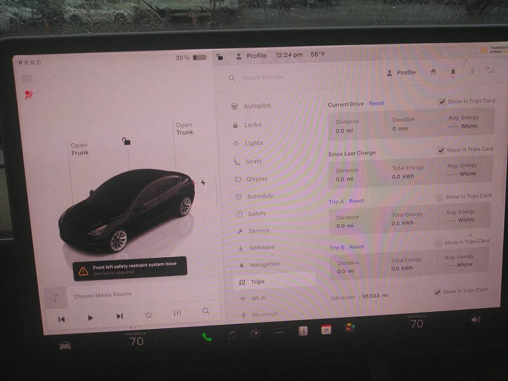Viewport: 508px width, 381px height.
Task: Open Safety settings
Action: [x=251, y=213]
